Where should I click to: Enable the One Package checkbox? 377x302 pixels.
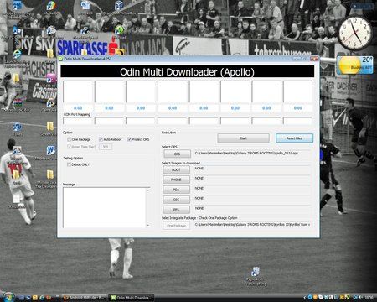tap(69, 139)
